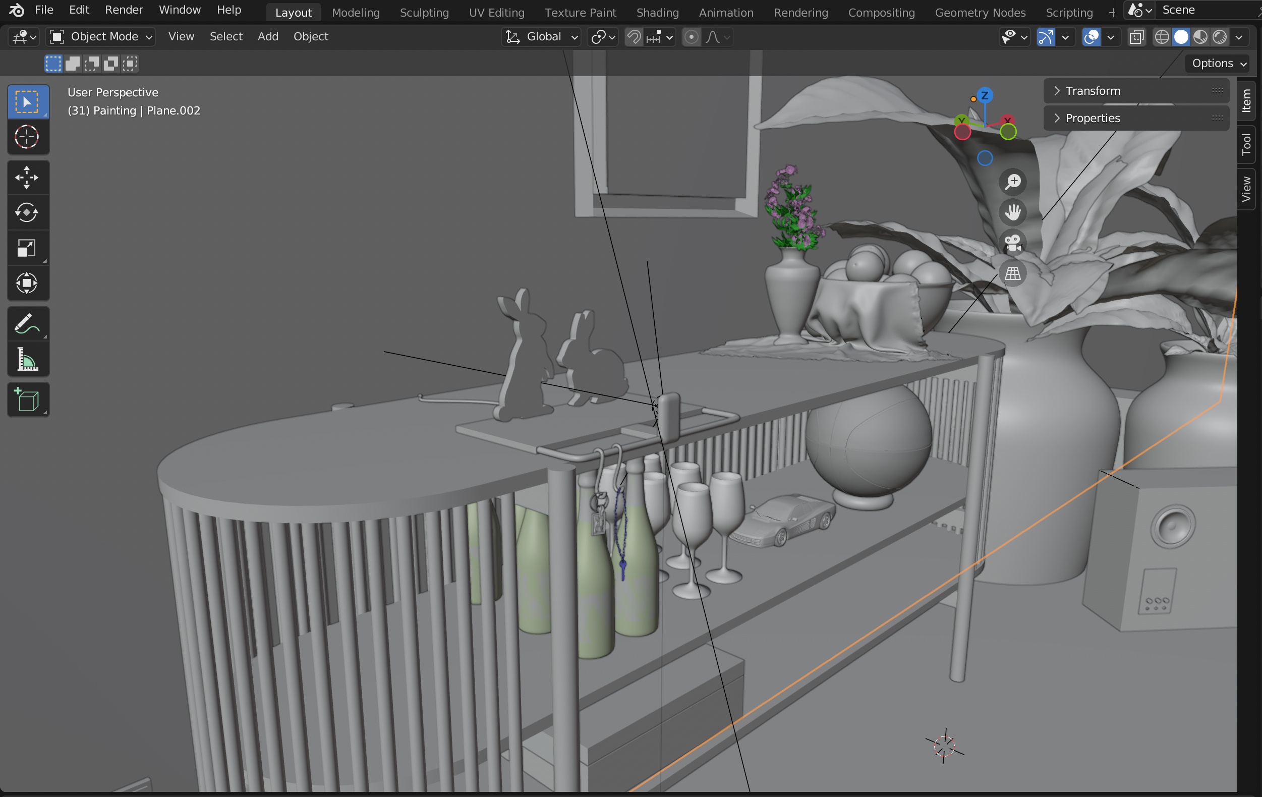
Task: Open Global transform orientation dropdown
Action: tap(542, 37)
